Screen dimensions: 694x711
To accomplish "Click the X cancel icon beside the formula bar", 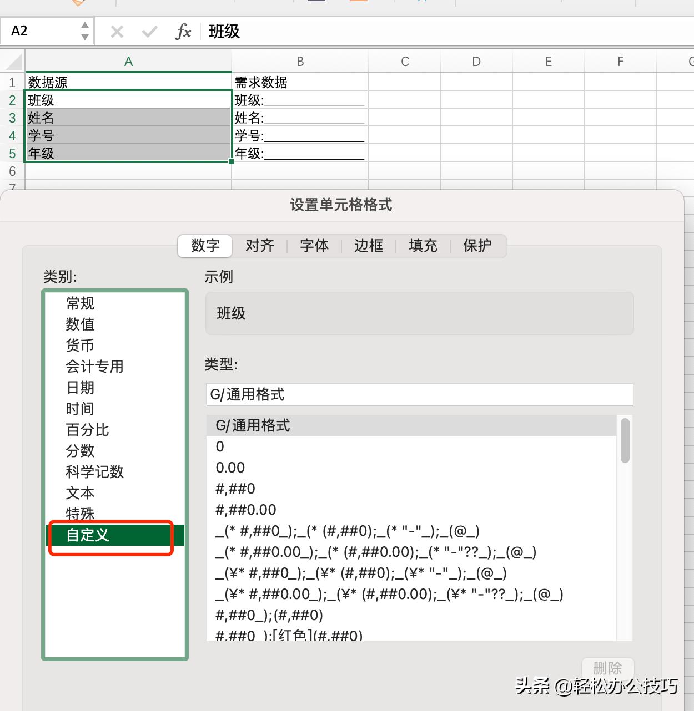I will pos(117,31).
